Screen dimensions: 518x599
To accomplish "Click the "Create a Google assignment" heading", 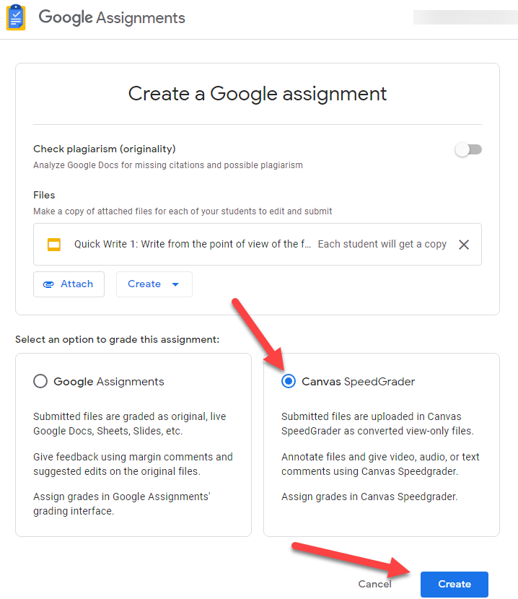I will (258, 93).
